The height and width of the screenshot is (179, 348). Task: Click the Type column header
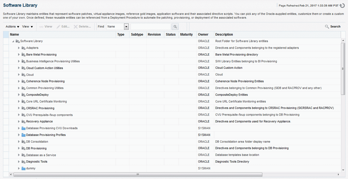pos(122,34)
